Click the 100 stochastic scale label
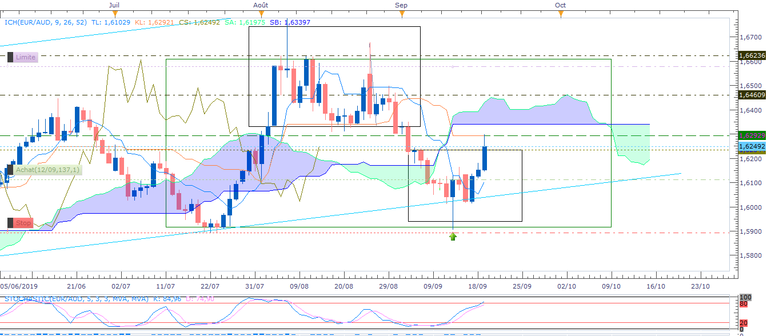771x336 pixels. pyautogui.click(x=745, y=298)
